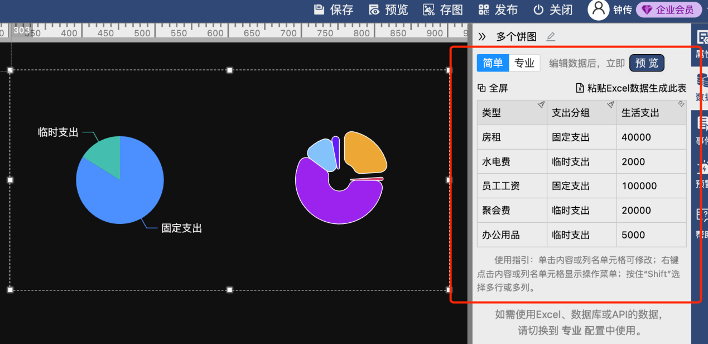Open the data table in 全屏 fullscreen

click(x=493, y=88)
